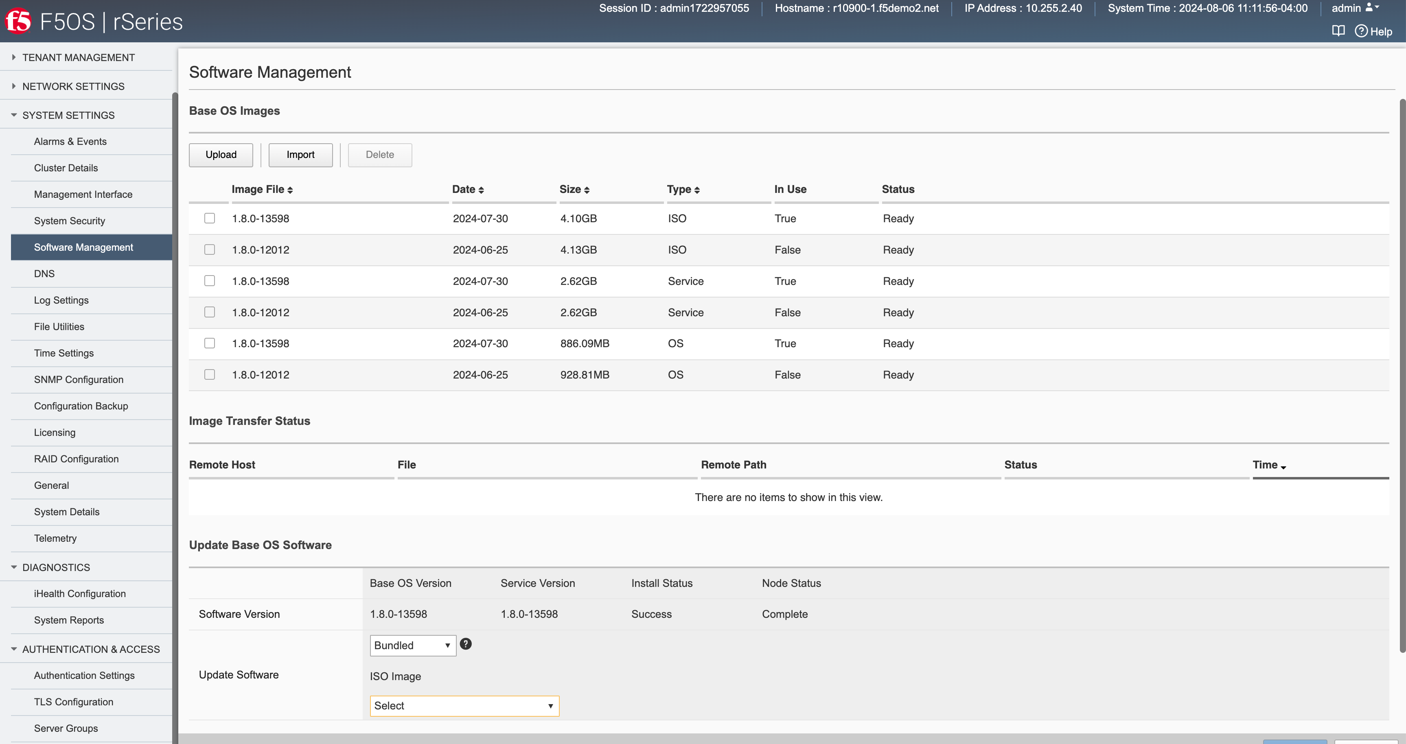Check the 1.8.0-12012 Service image row
The width and height of the screenshot is (1406, 744).
[210, 312]
